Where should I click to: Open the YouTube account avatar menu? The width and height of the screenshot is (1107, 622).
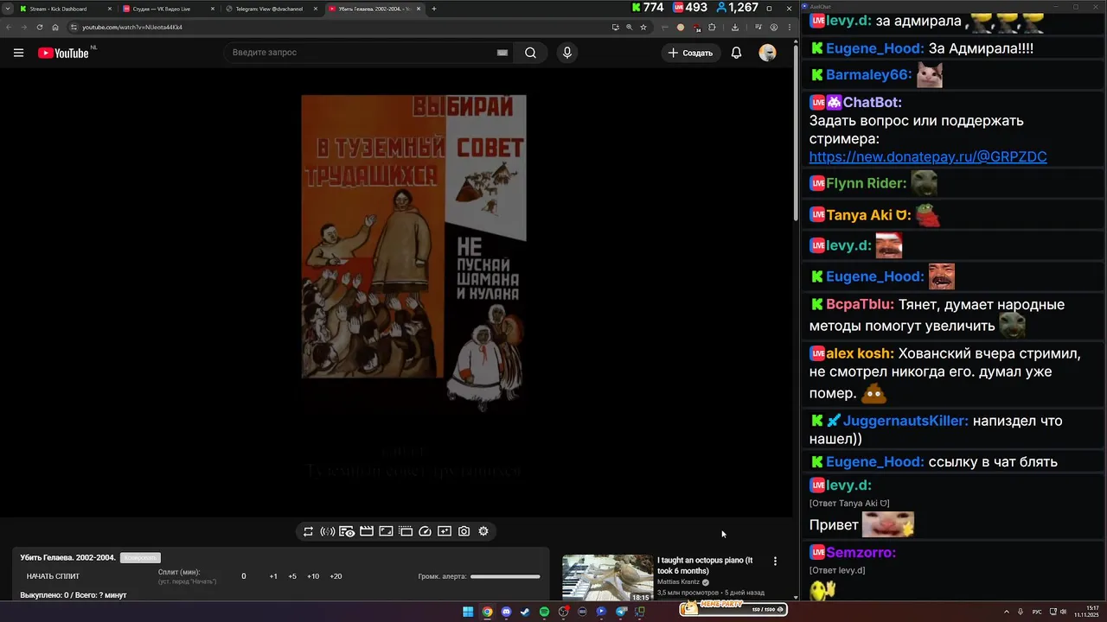tap(767, 53)
